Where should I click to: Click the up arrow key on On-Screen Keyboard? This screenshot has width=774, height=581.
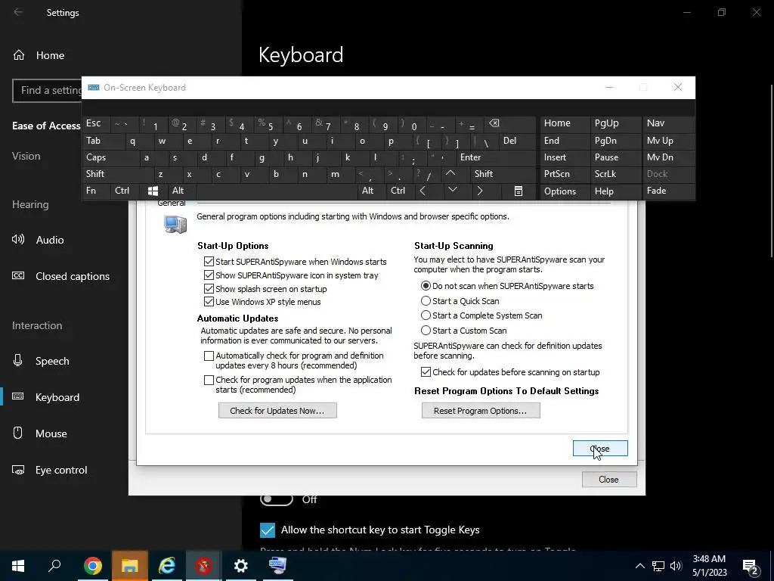(450, 173)
